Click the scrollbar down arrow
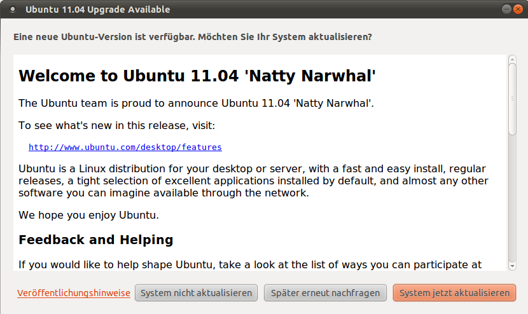 pos(512,266)
